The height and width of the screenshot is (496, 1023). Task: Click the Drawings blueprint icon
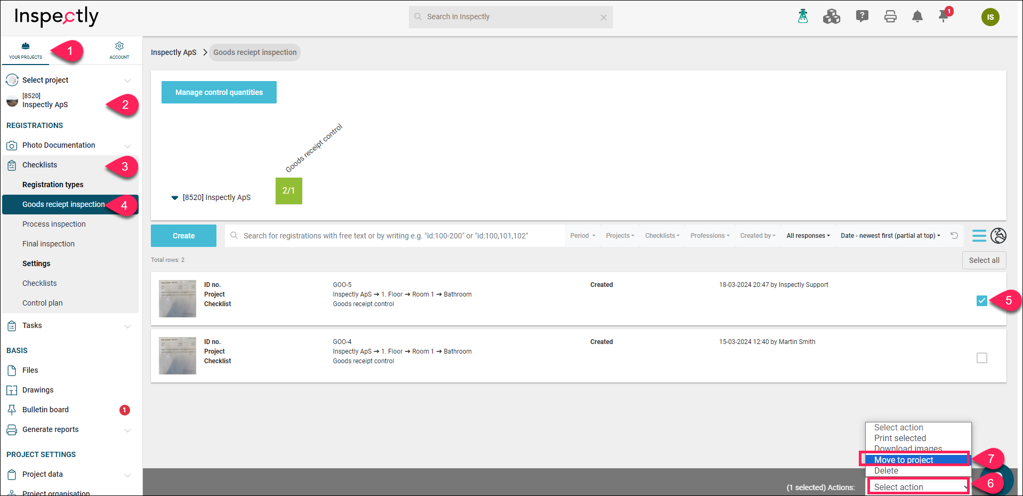click(12, 390)
